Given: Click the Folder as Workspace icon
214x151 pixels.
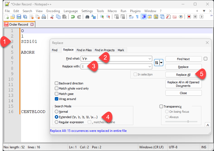Looking at the screenshot, I should tap(175, 17).
